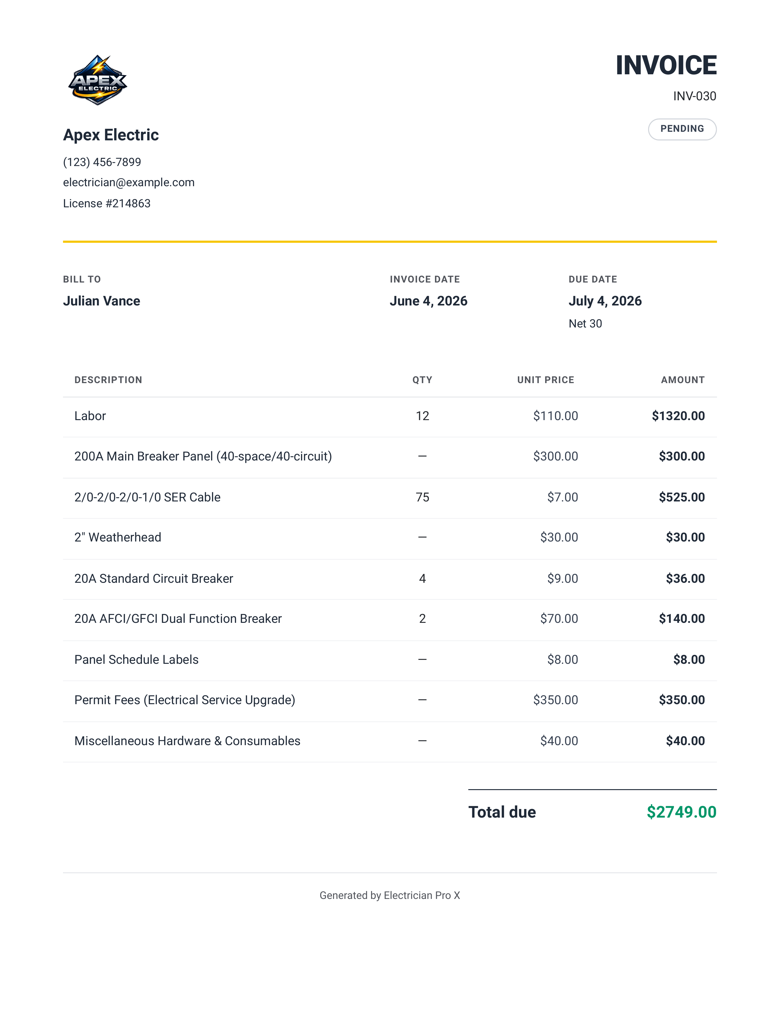780x1009 pixels.
Task: Click the PENDING status badge
Action: [682, 129]
